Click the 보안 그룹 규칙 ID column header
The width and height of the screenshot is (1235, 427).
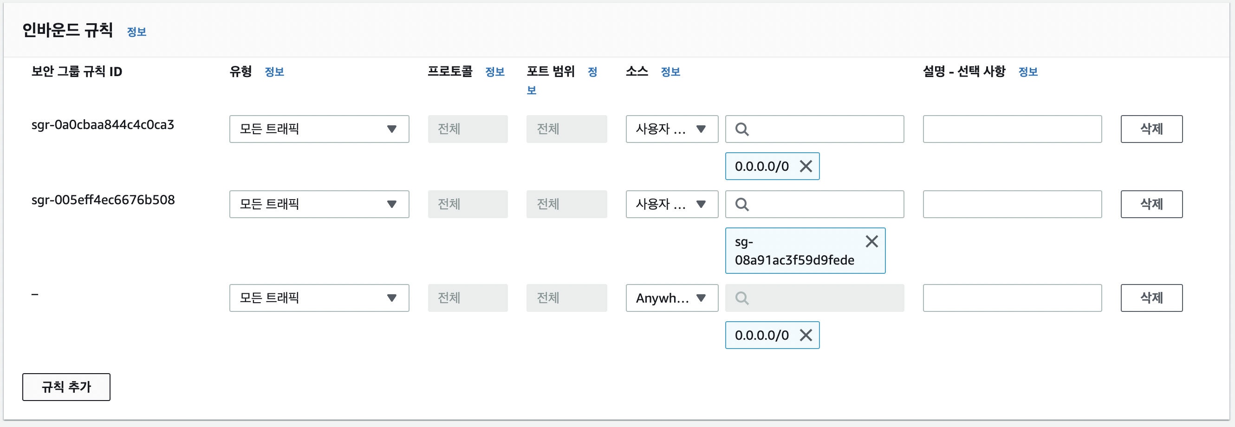pyautogui.click(x=77, y=72)
